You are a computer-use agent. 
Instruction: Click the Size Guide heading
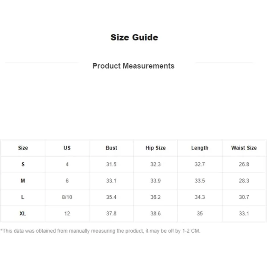coord(134,37)
